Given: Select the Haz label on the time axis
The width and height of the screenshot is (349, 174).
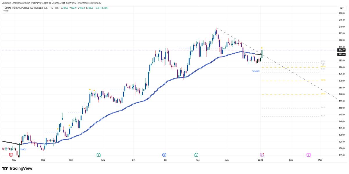Looking at the screenshot, I should click(43, 160).
